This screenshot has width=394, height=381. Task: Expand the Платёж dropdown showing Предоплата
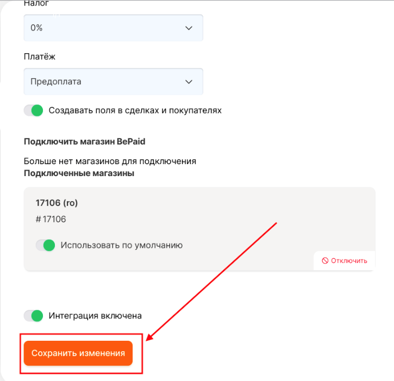(113, 82)
